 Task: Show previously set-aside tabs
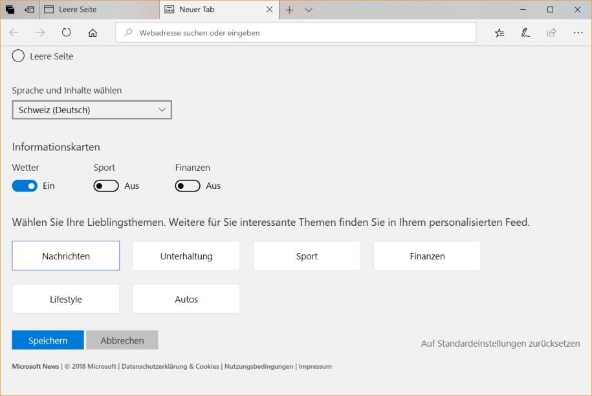coord(9,10)
